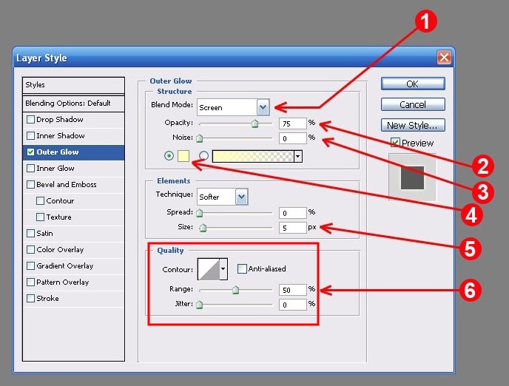Select the gradient glow radio button

coord(203,156)
